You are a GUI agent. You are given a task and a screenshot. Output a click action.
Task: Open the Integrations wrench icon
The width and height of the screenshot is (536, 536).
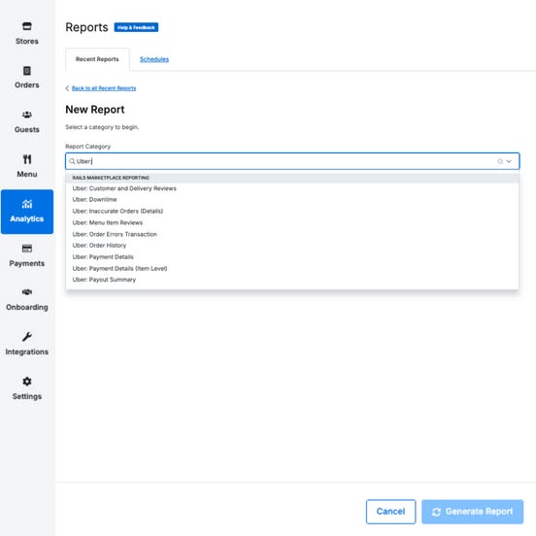coord(26,337)
